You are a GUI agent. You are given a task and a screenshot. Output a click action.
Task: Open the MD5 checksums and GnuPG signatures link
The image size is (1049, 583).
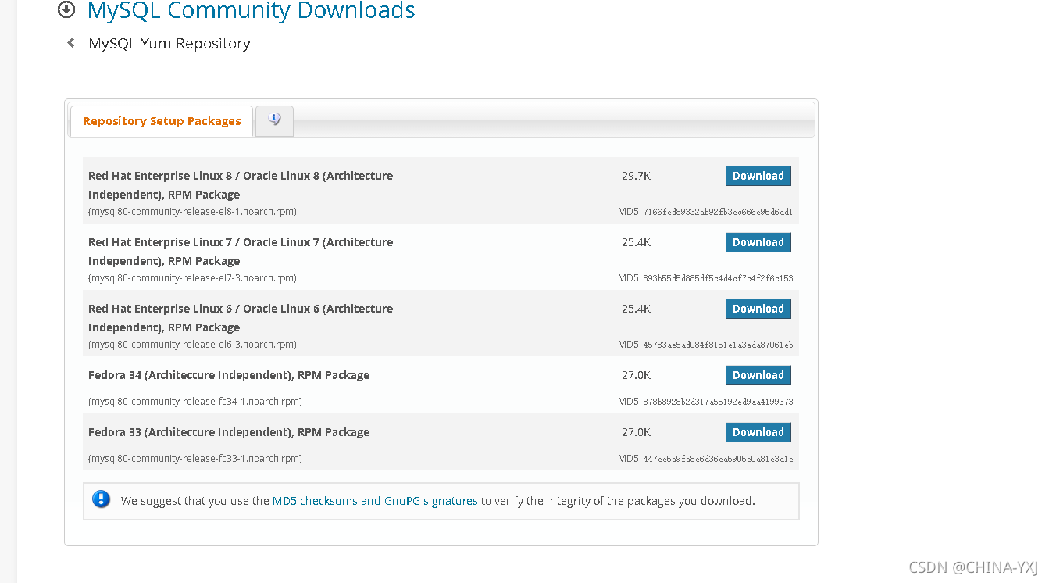pos(375,501)
